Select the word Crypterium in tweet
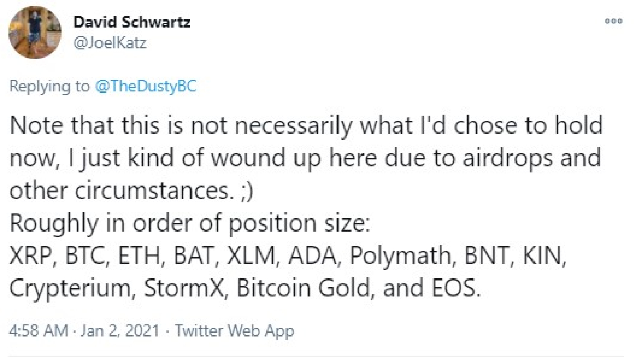 70,288
